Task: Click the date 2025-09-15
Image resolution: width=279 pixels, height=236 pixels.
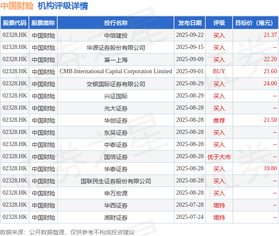Action: 190,47
